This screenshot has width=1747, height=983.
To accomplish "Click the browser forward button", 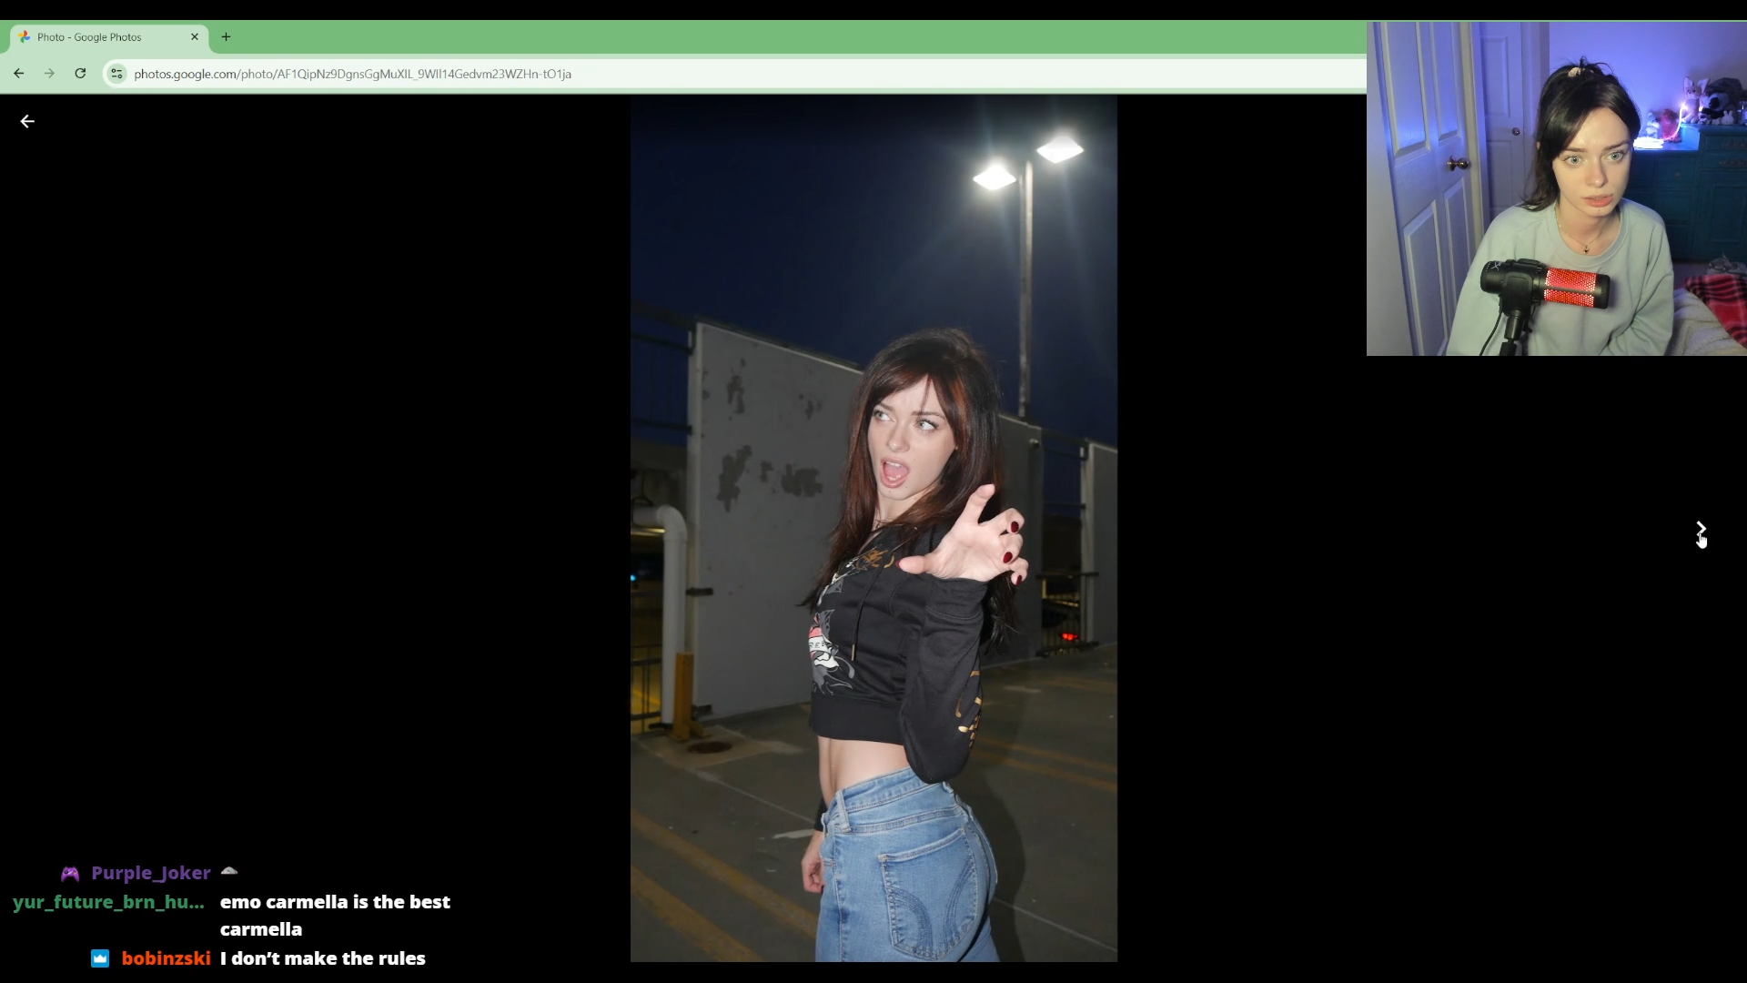I will click(50, 74).
